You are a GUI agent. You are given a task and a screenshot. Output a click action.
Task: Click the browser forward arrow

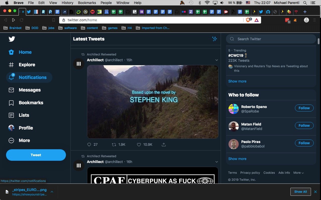14,20
